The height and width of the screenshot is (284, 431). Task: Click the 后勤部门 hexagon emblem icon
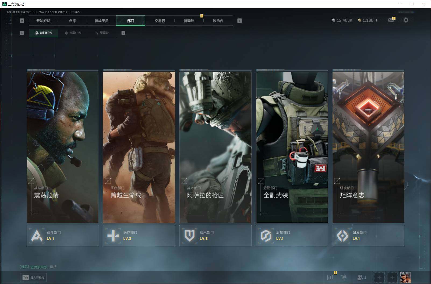(x=266, y=236)
